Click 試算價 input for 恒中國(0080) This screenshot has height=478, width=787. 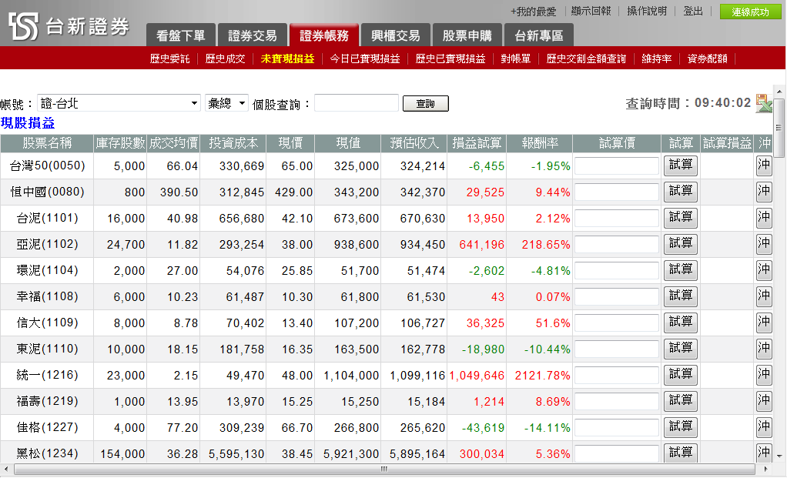(x=617, y=192)
